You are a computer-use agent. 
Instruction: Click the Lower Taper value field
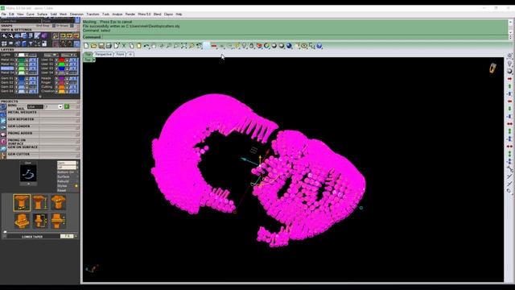click(67, 236)
